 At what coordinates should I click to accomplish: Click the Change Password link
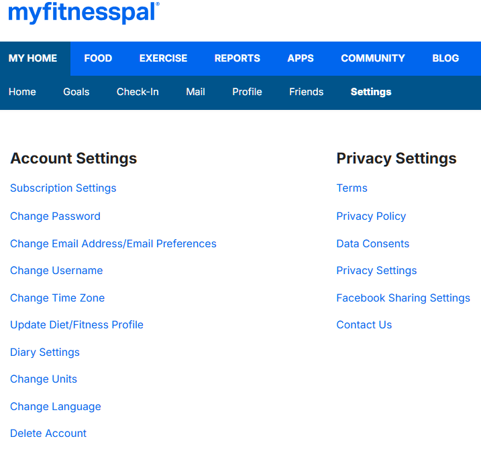[x=55, y=216]
